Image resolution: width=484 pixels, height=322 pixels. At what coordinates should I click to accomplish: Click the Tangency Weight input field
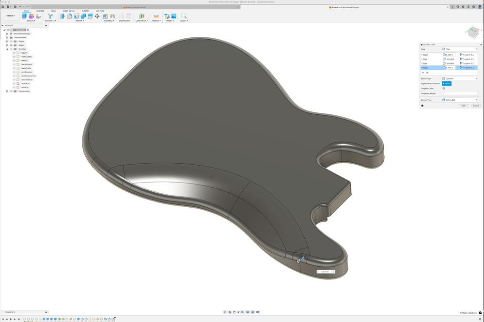click(x=460, y=93)
